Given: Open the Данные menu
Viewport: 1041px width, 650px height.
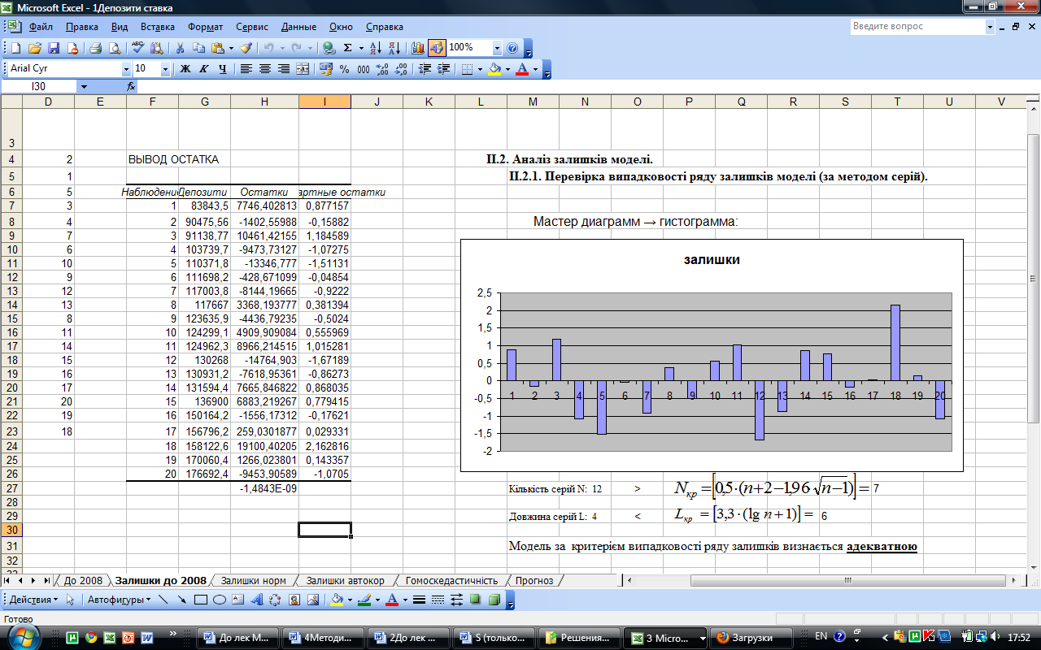Looking at the screenshot, I should (299, 26).
